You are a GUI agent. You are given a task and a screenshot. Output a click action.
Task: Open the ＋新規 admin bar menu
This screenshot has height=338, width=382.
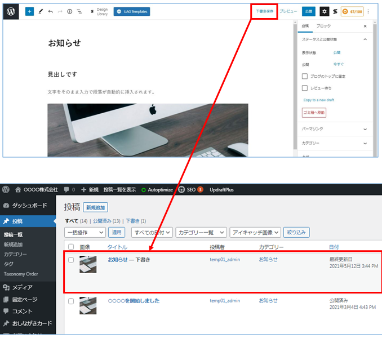tap(90, 190)
